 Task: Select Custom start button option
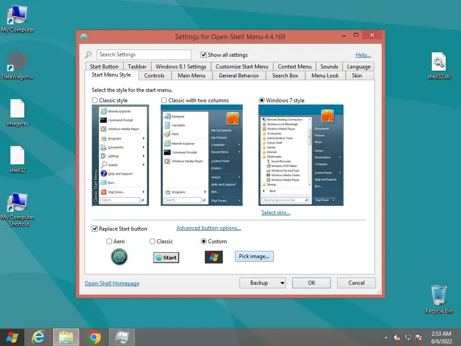click(x=203, y=241)
